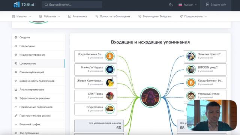Toggle dark mode moon icon

pyautogui.click(x=171, y=4)
